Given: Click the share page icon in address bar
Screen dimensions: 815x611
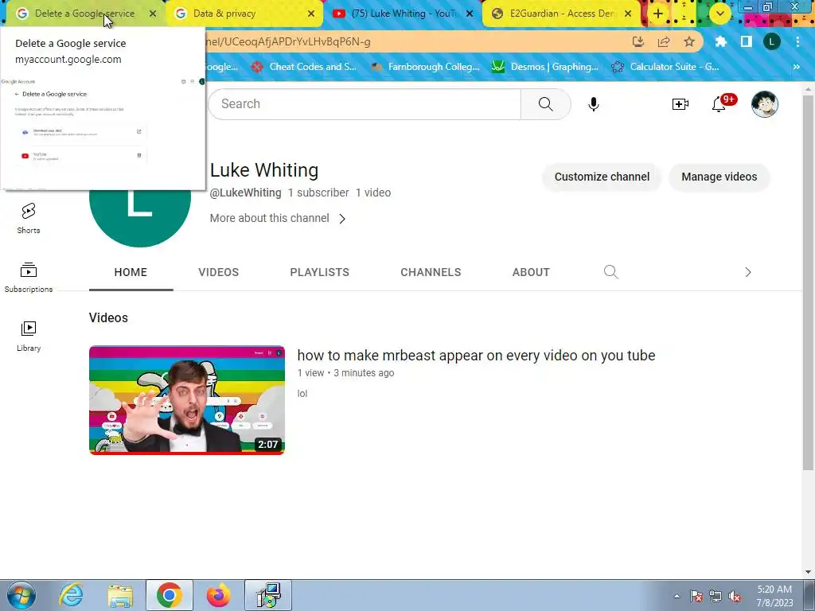Looking at the screenshot, I should [663, 41].
